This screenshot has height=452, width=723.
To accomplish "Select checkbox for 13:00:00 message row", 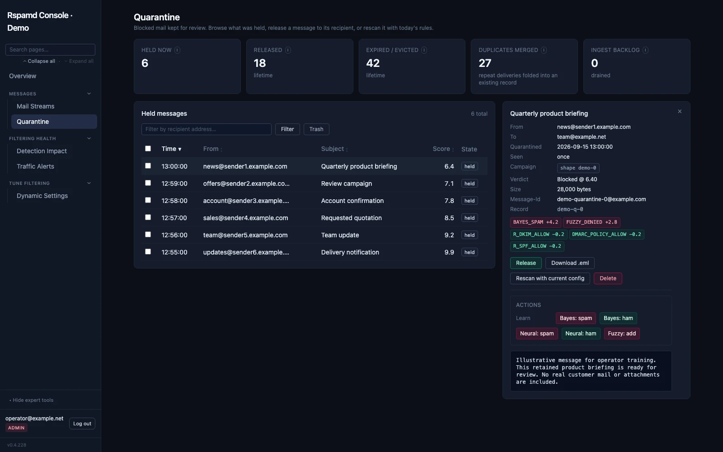I will click(148, 165).
